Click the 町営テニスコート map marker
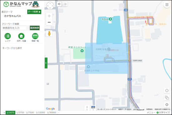172x115 pixels. pos(82,51)
